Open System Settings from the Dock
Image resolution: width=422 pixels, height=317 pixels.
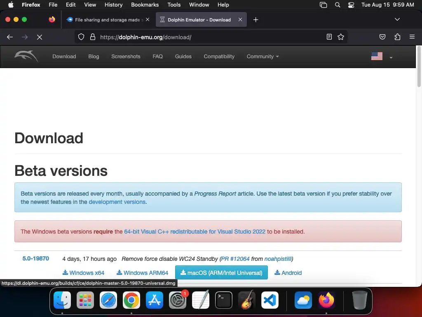pos(178,300)
